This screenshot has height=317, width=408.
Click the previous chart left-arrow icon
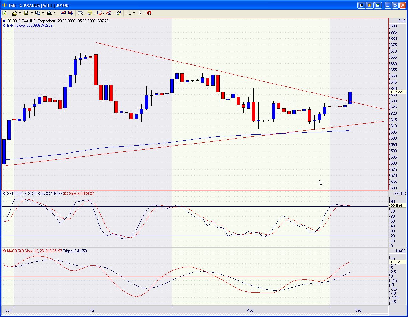point(63,13)
